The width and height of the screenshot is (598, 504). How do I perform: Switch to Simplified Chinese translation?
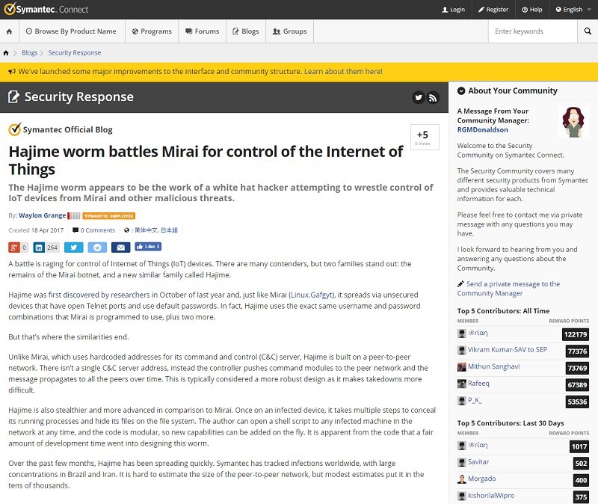point(146,230)
